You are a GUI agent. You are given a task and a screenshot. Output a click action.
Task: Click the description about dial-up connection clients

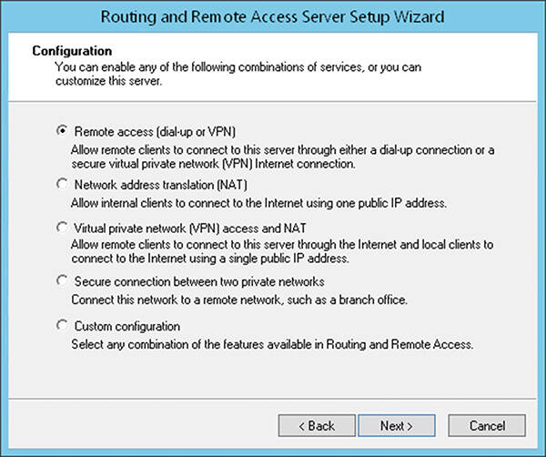282,157
